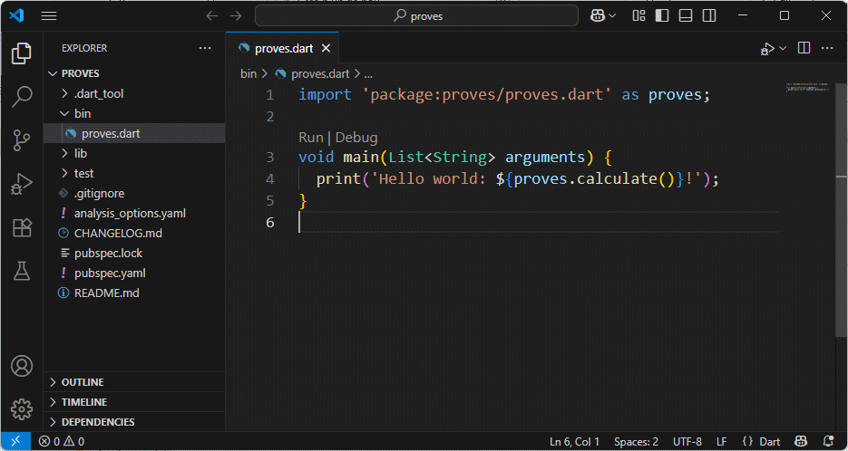Click the editor minimap

(x=807, y=89)
